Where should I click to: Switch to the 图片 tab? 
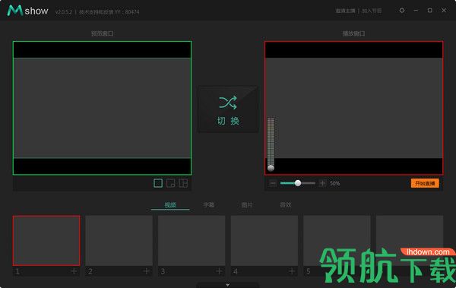pyautogui.click(x=247, y=205)
